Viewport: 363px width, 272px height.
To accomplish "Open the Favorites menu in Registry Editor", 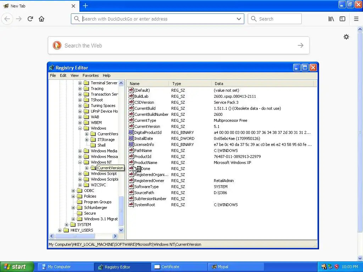I will point(90,75).
